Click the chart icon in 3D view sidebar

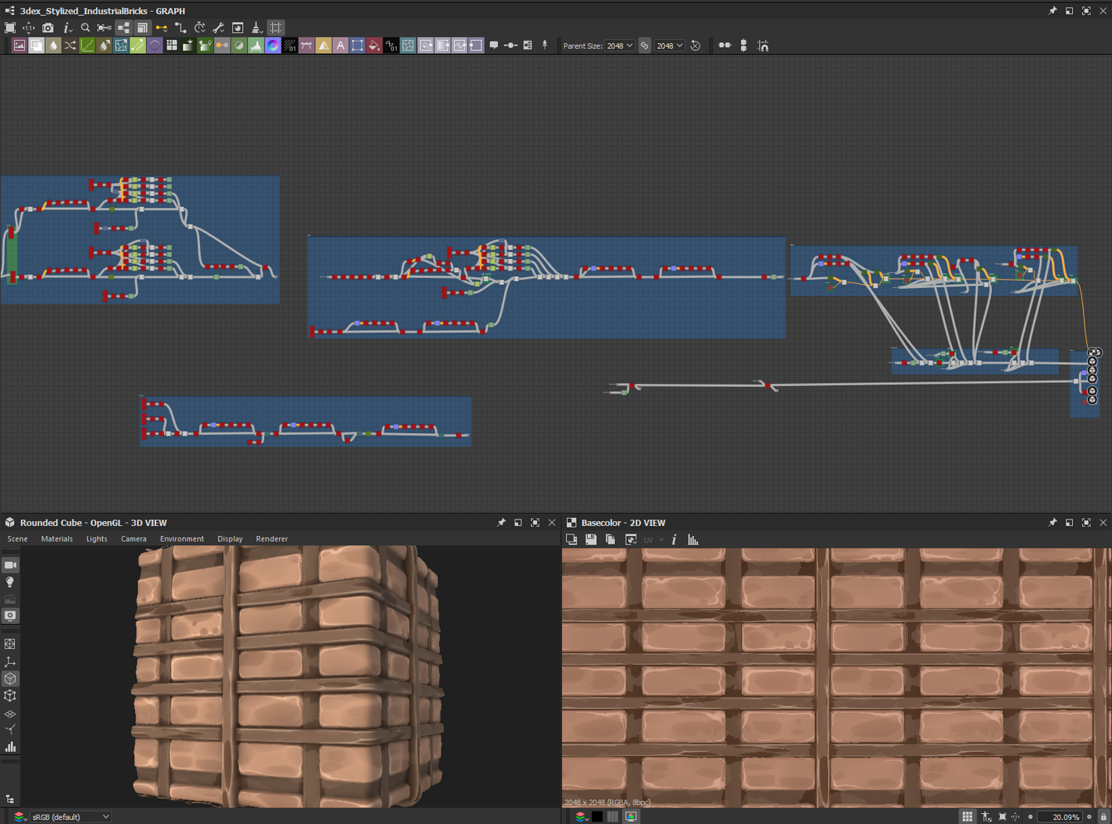[x=10, y=747]
